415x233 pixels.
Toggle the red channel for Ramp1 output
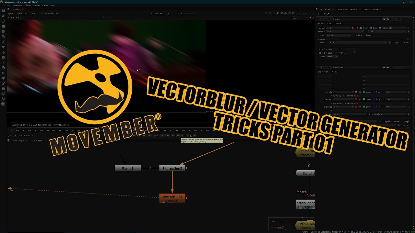pos(352,28)
